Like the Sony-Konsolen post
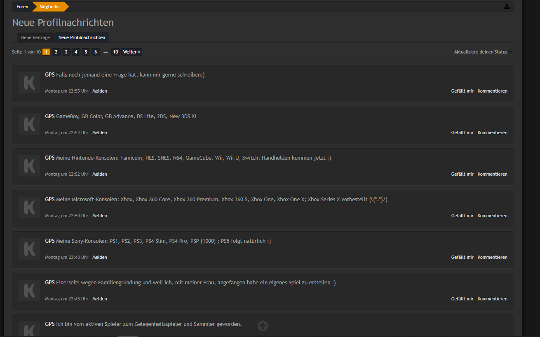Image resolution: width=540 pixels, height=337 pixels. (x=462, y=257)
